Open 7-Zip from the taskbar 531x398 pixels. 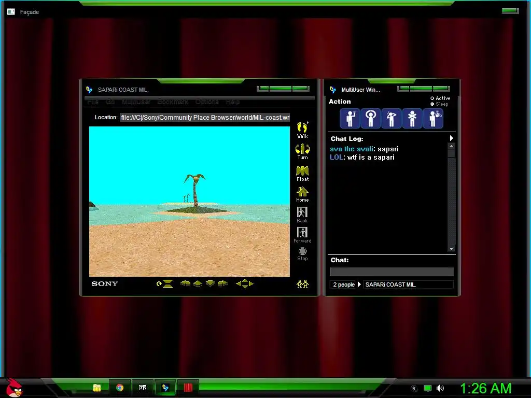click(143, 388)
